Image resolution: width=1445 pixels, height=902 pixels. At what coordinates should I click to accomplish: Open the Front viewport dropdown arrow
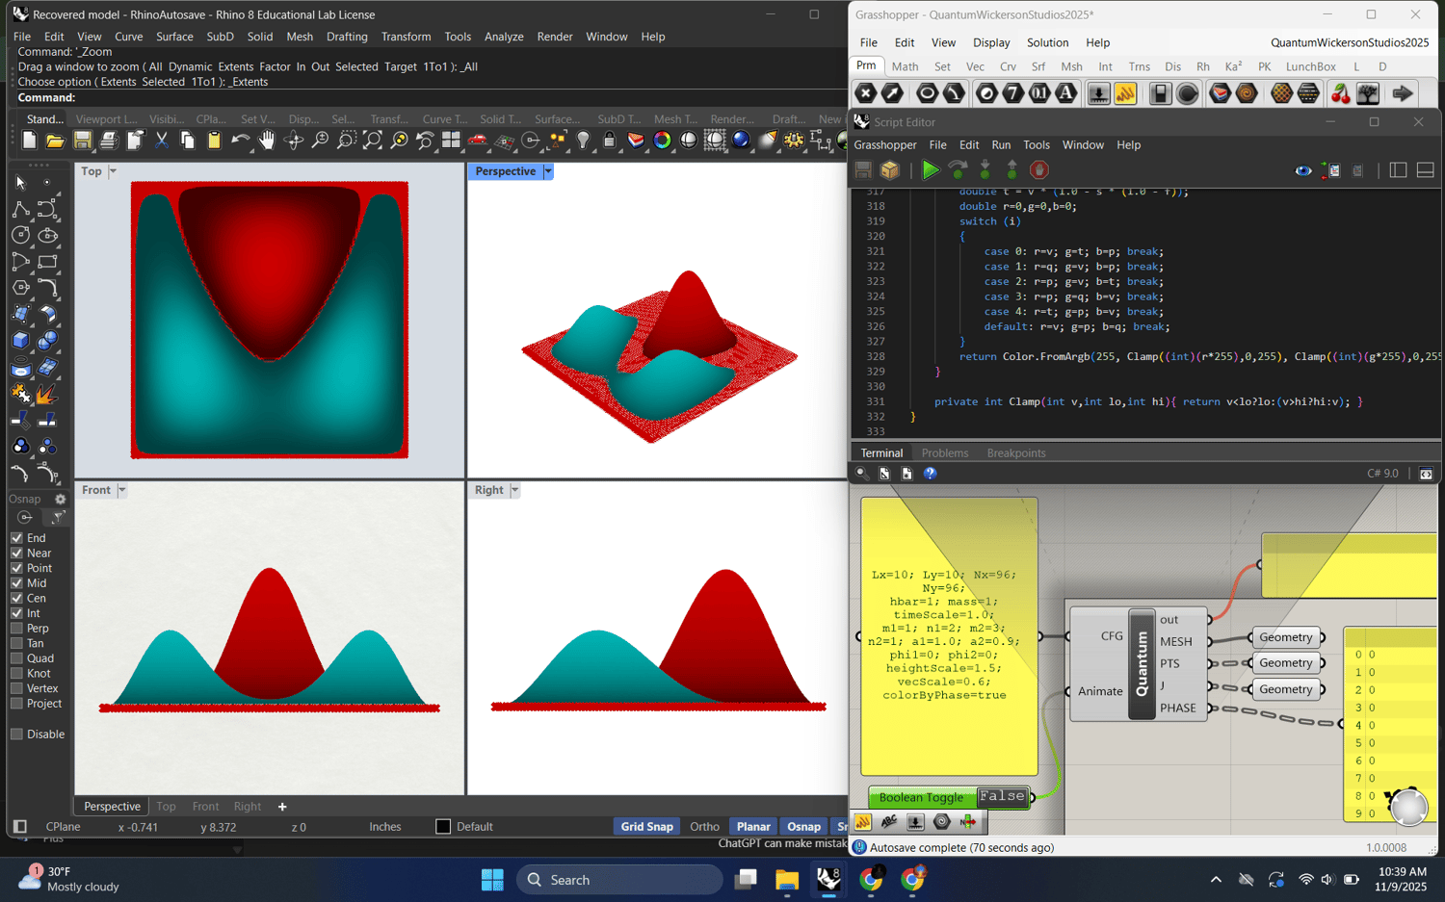pyautogui.click(x=122, y=490)
